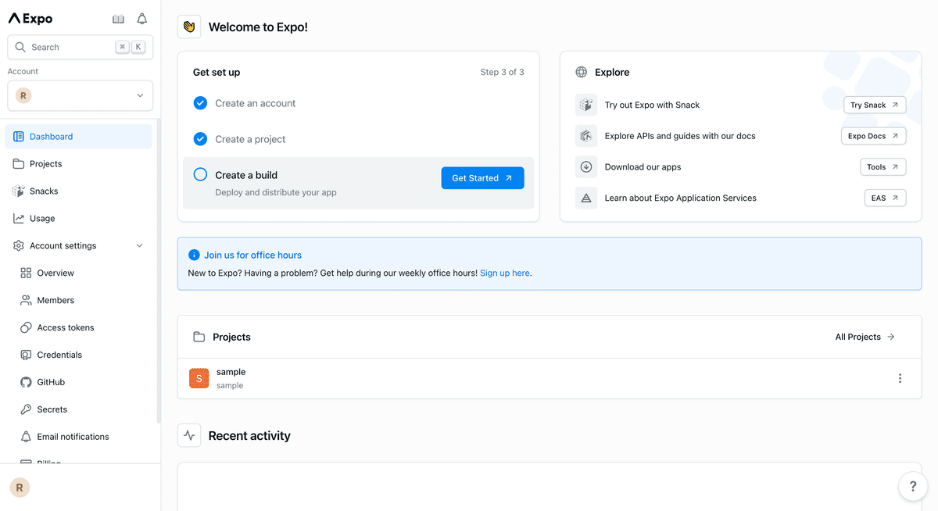Image resolution: width=938 pixels, height=511 pixels.
Task: Click the user avatar at sidebar bottom
Action: click(20, 488)
